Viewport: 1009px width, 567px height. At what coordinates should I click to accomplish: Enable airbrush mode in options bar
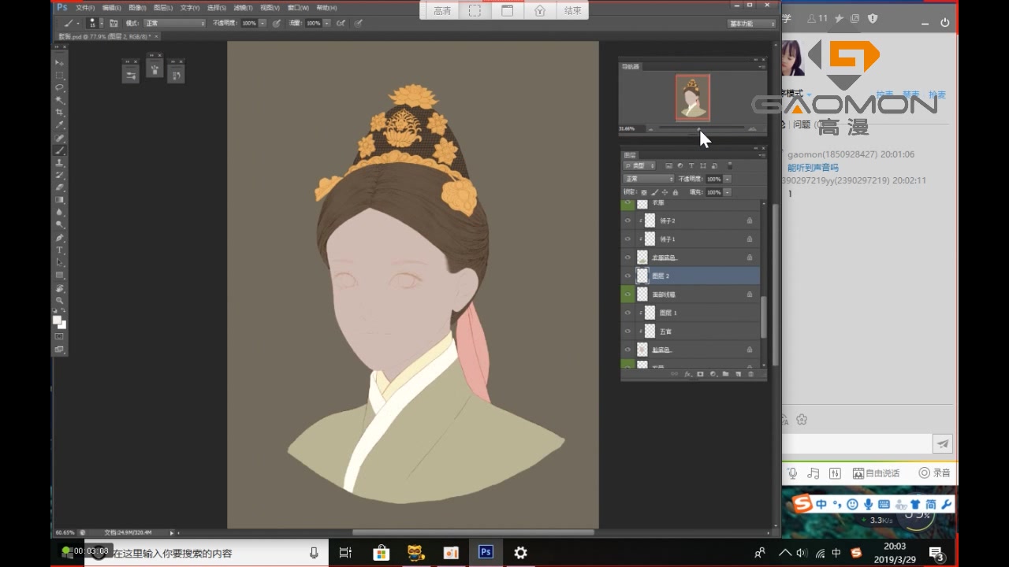341,24
